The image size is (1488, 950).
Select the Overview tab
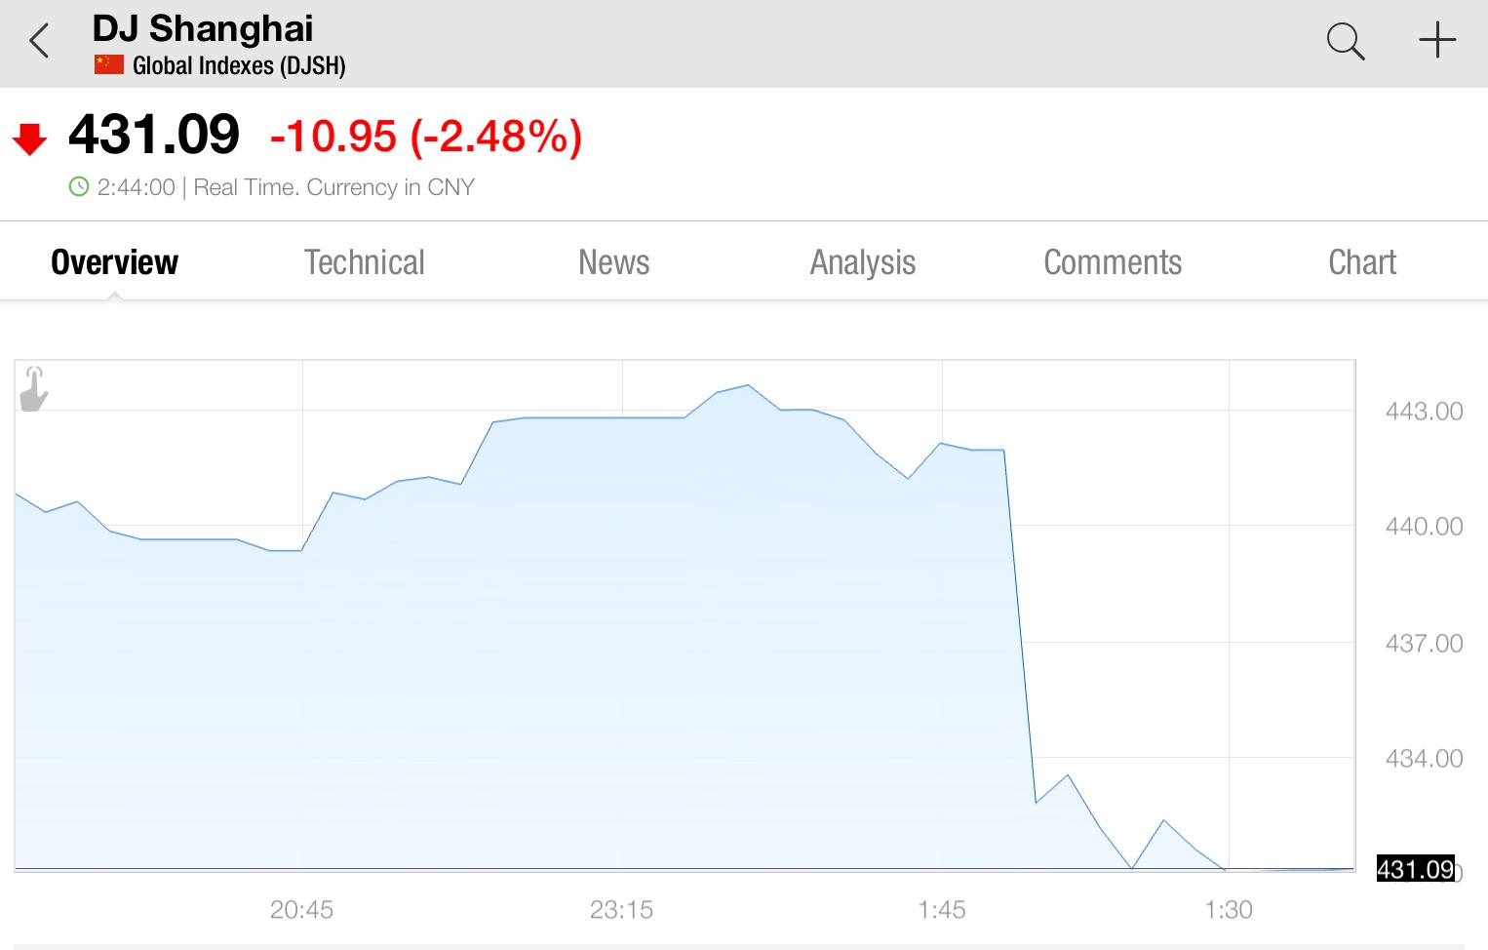pos(115,261)
